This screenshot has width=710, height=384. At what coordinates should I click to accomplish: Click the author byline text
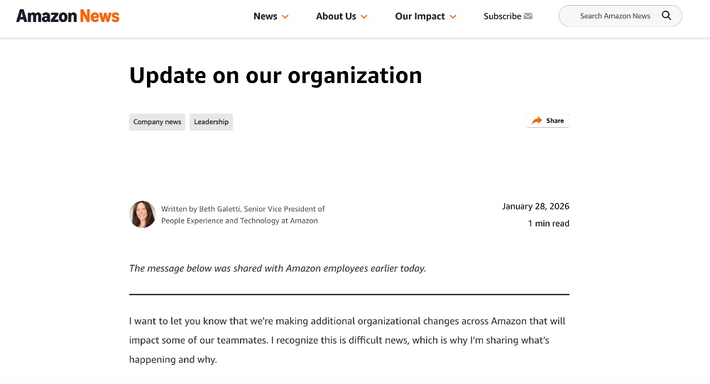tap(243, 214)
